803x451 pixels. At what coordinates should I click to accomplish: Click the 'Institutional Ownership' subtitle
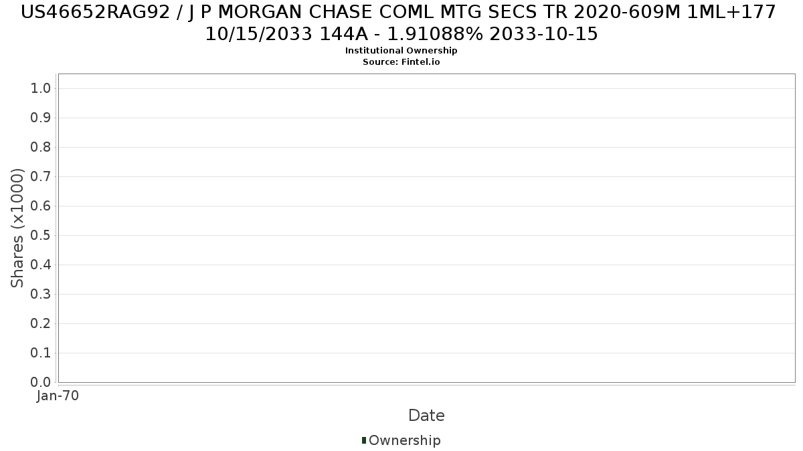pos(401,51)
